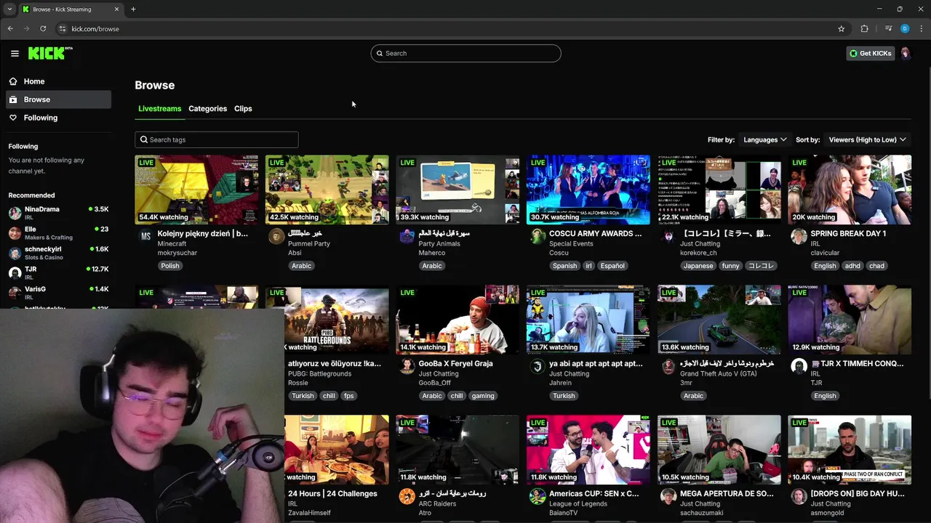Click the korekore_ch channel avatar
Viewport: 931px width, 523px height.
point(668,236)
